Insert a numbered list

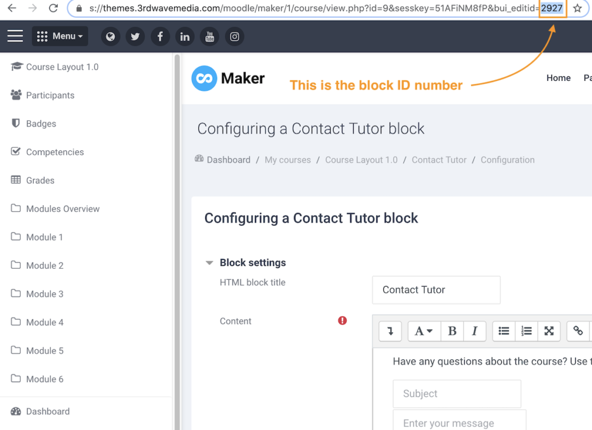(526, 331)
